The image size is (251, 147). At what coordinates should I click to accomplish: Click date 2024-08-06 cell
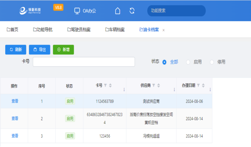tap(194, 101)
